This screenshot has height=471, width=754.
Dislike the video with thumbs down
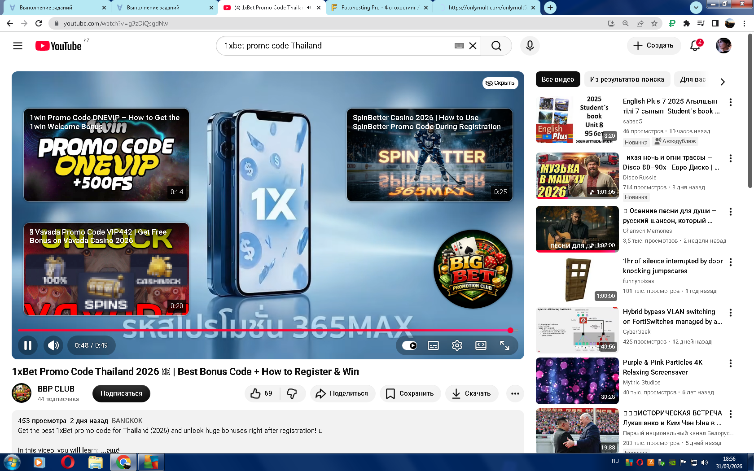tap(292, 393)
